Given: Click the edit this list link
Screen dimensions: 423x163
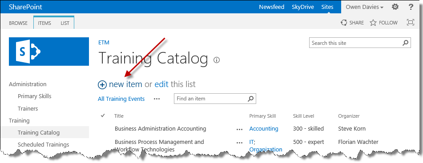Looking at the screenshot, I should coord(161,84).
